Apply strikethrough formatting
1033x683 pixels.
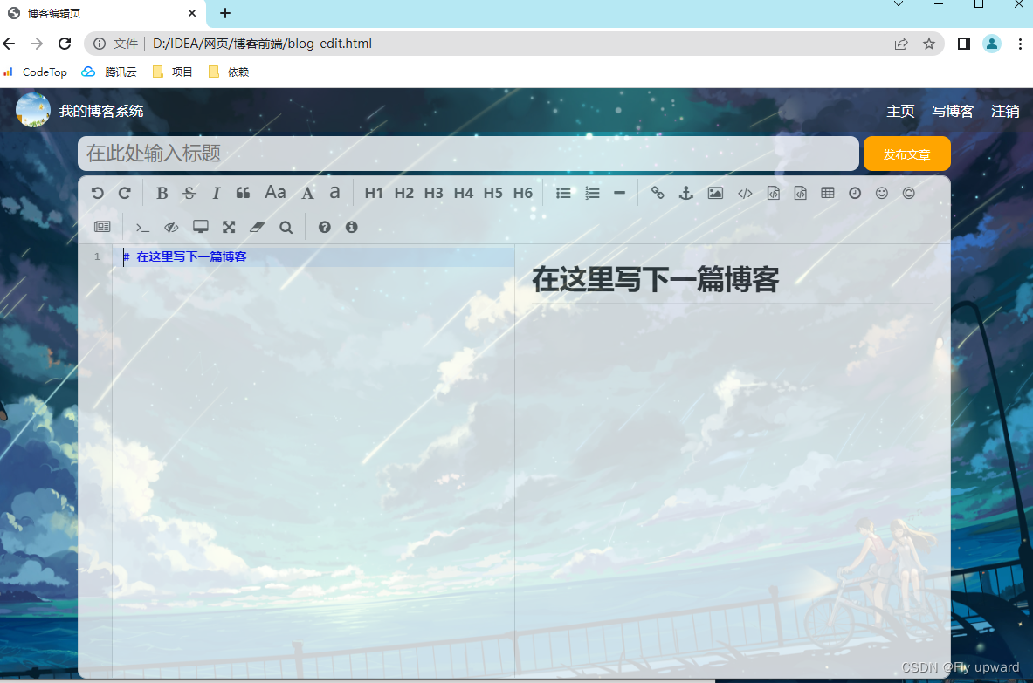coord(189,193)
